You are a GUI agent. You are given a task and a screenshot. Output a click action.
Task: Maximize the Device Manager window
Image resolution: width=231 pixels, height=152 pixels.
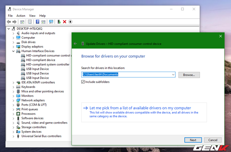coord(182,9)
